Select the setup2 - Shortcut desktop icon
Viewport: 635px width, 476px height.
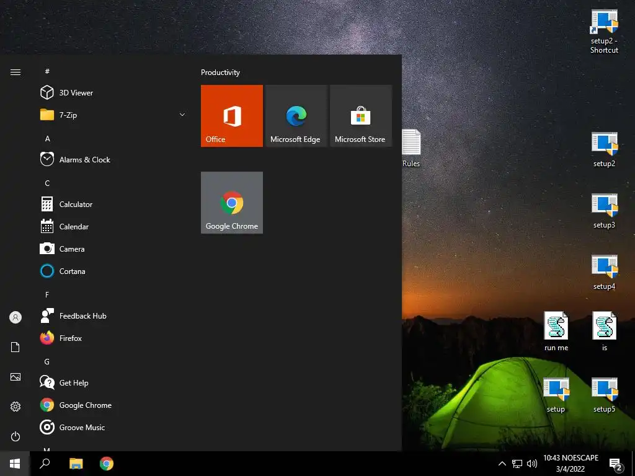(x=604, y=32)
